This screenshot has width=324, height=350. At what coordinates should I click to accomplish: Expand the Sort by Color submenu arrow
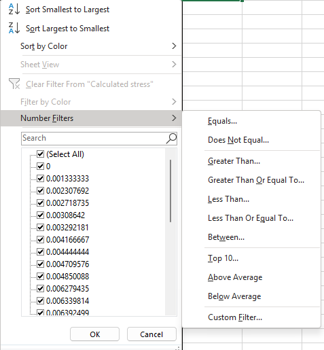174,46
